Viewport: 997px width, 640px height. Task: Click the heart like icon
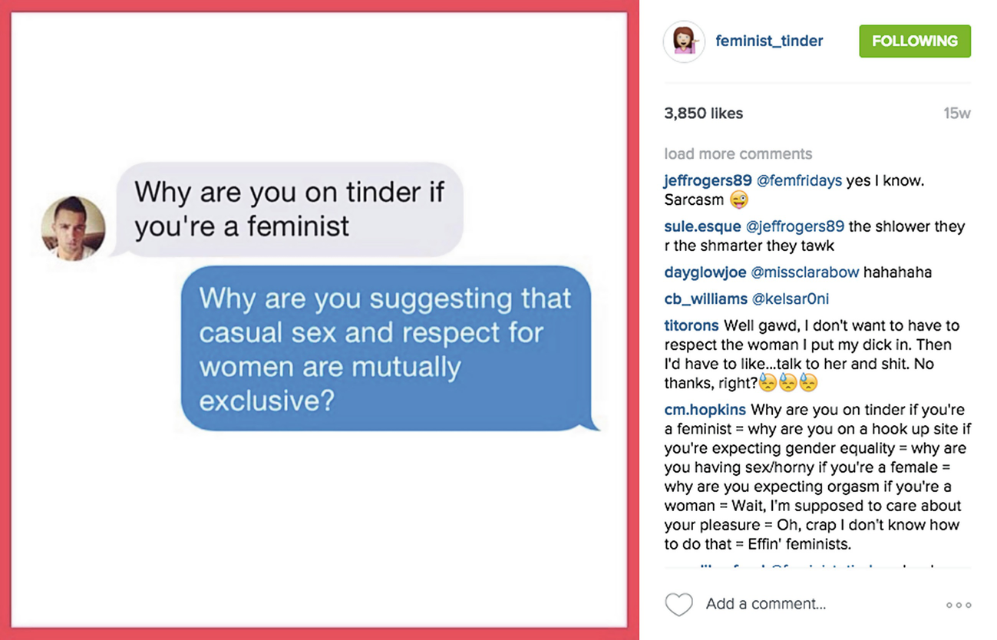coord(678,605)
